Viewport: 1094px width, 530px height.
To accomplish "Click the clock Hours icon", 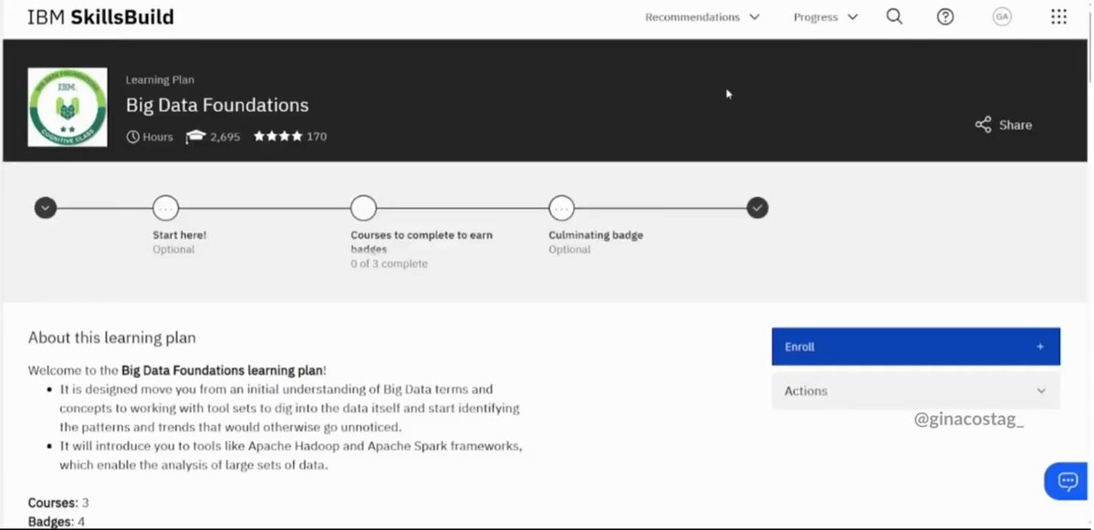I will pos(132,137).
